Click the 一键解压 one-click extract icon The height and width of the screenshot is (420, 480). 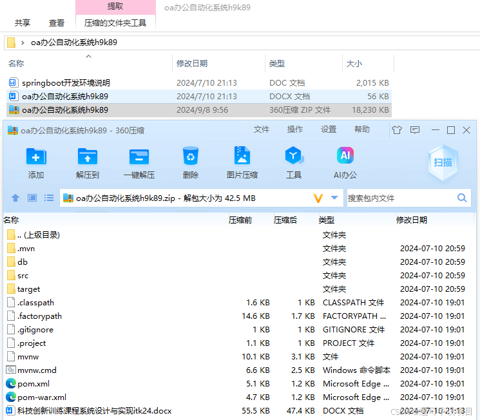[x=139, y=157]
